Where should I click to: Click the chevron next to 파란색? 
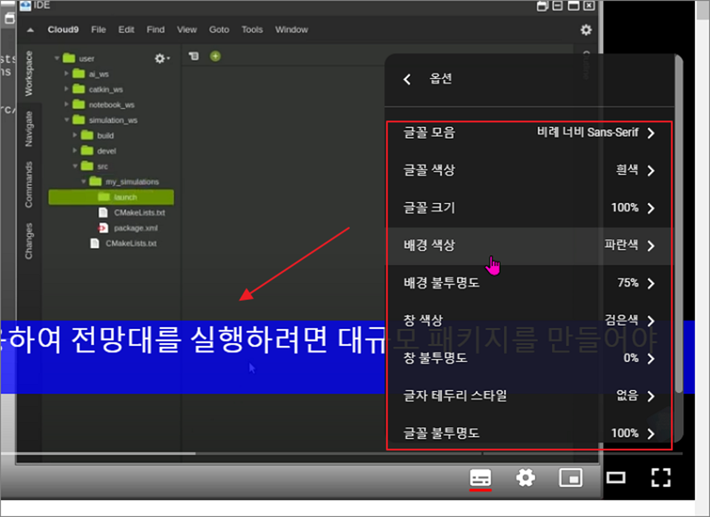[651, 246]
